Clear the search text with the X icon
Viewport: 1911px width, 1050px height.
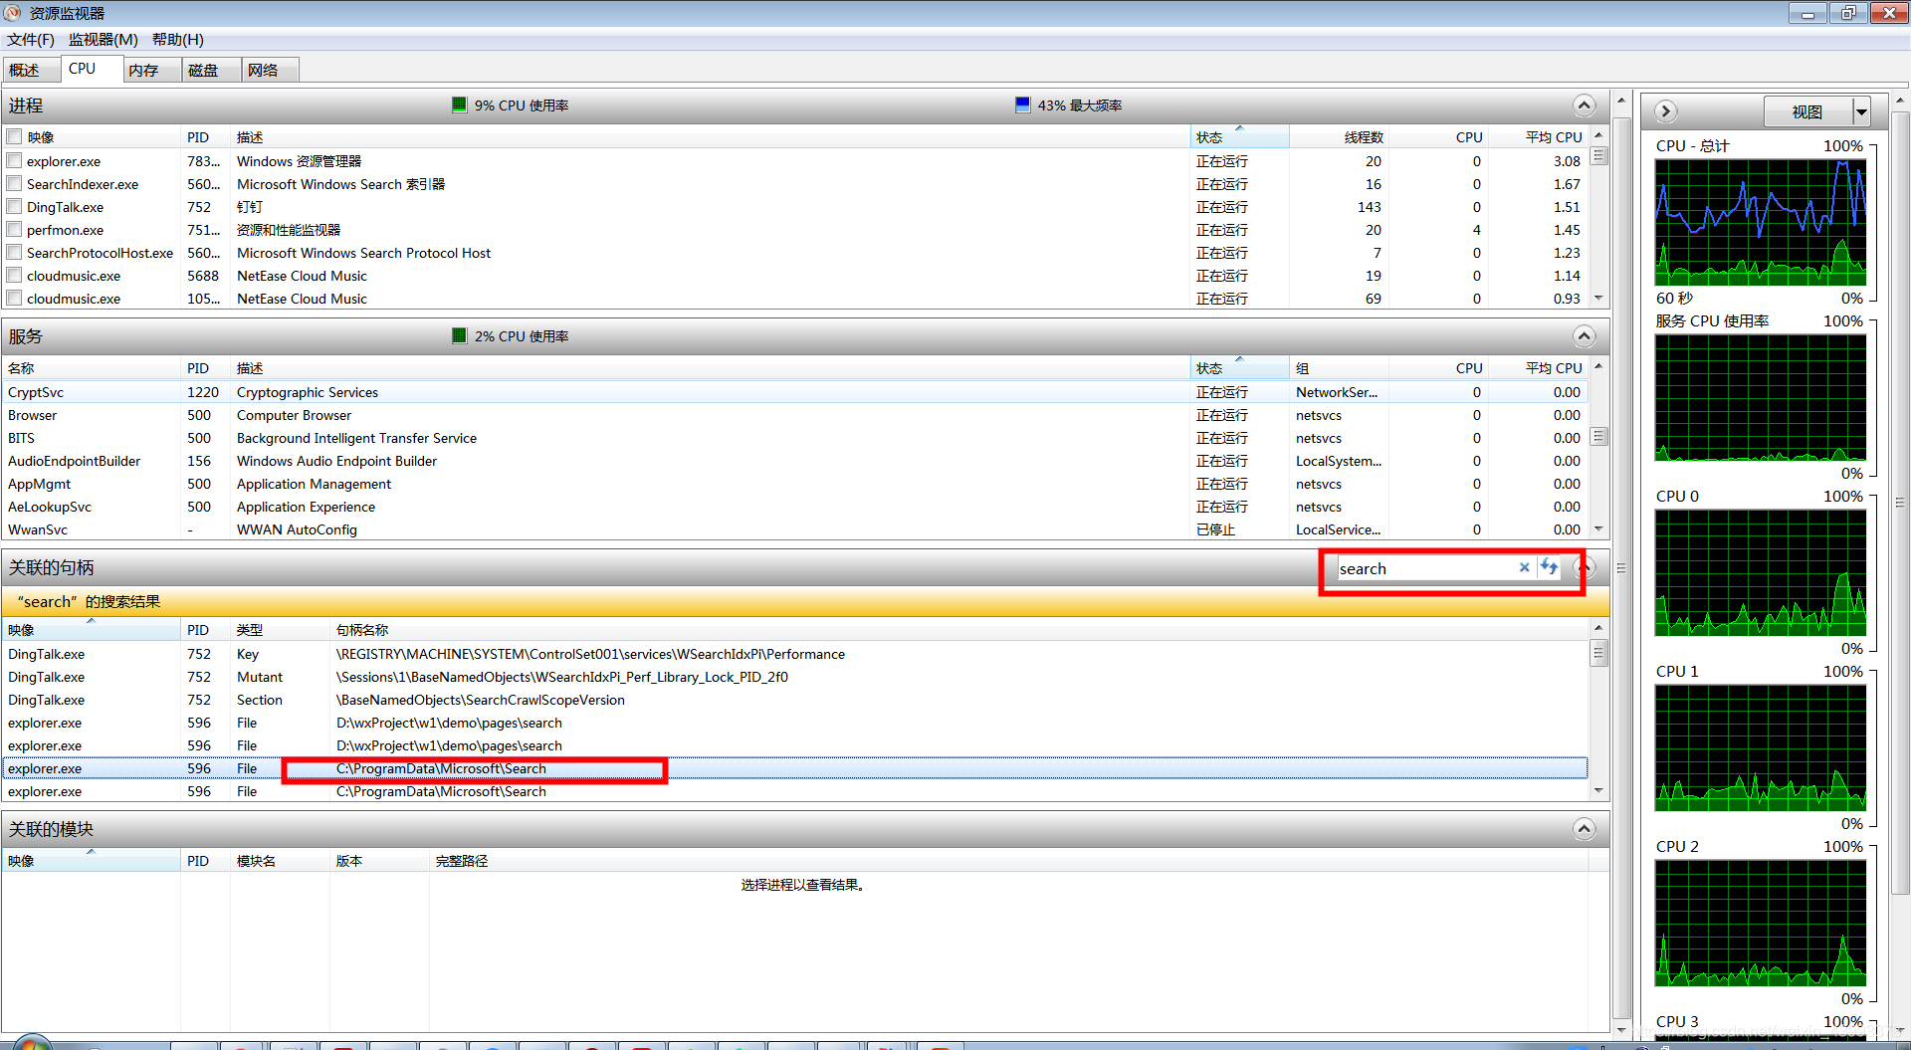pos(1524,567)
